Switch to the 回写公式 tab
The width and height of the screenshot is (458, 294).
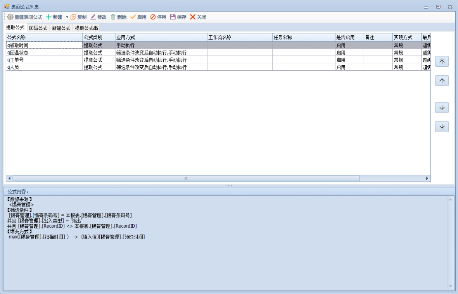coord(38,28)
